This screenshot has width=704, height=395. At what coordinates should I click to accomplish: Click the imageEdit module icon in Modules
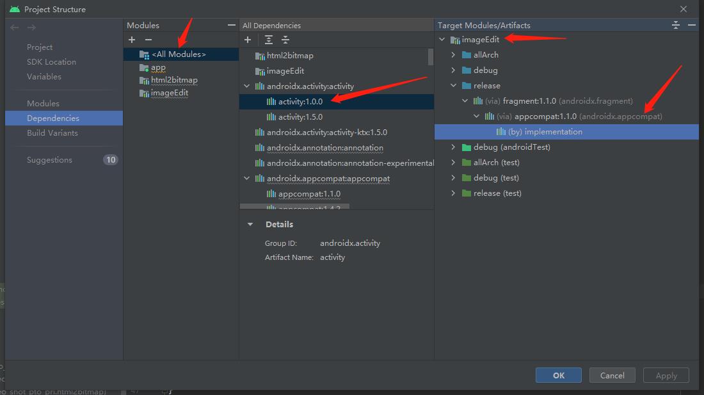[x=144, y=93]
